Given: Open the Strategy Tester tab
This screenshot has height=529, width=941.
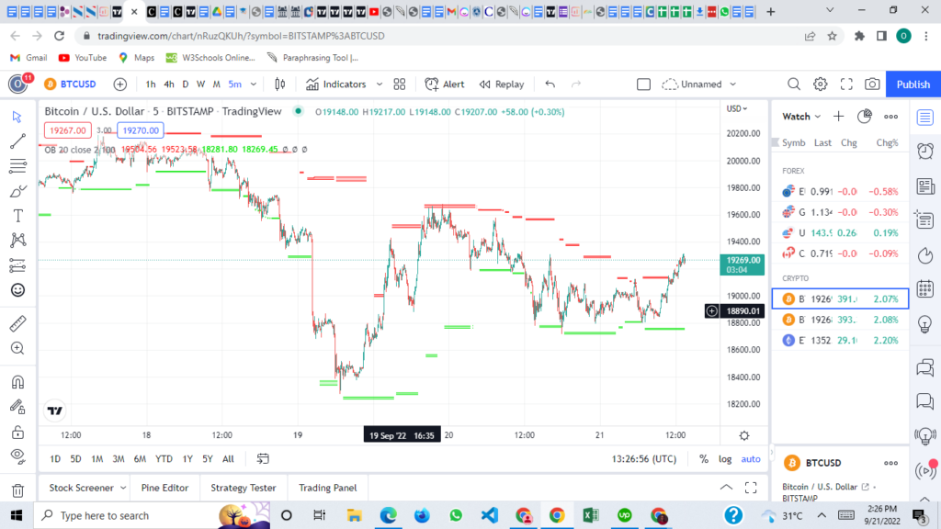Looking at the screenshot, I should [243, 488].
